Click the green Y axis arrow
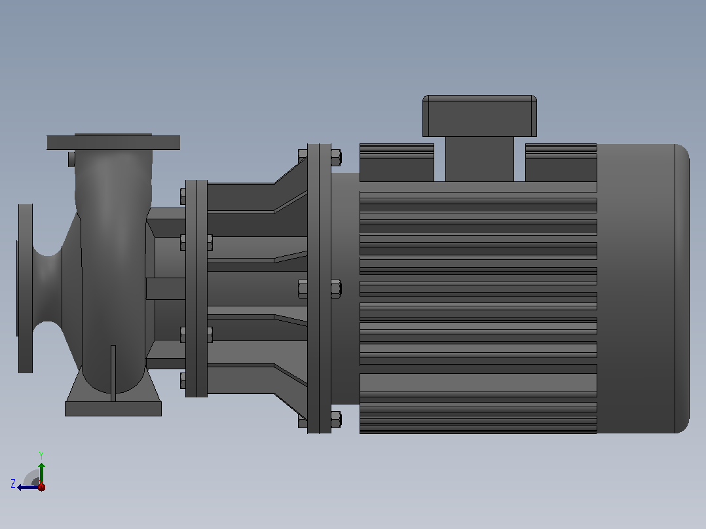 [x=41, y=472]
